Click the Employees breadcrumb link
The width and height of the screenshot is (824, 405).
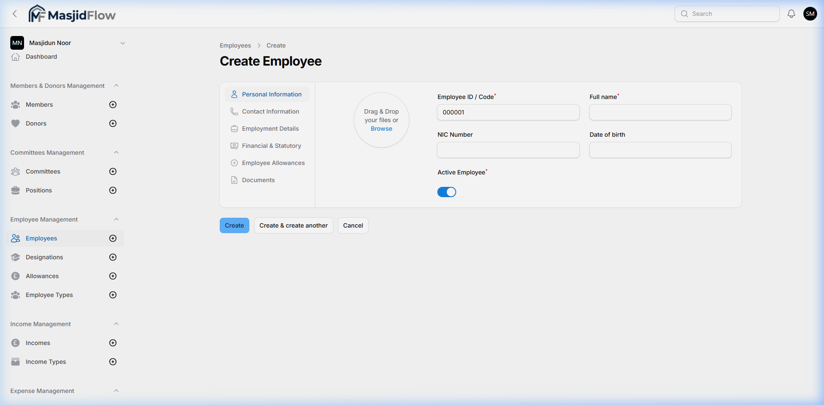click(235, 45)
